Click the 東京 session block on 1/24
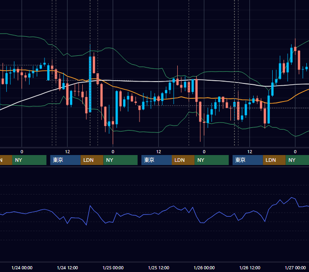This screenshot has height=272, width=309. [x=65, y=160]
